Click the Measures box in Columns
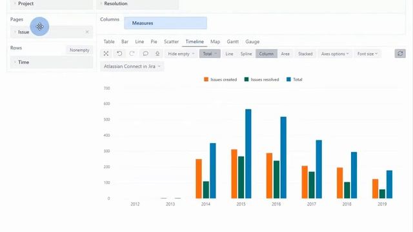The height and width of the screenshot is (232, 413). point(165,23)
